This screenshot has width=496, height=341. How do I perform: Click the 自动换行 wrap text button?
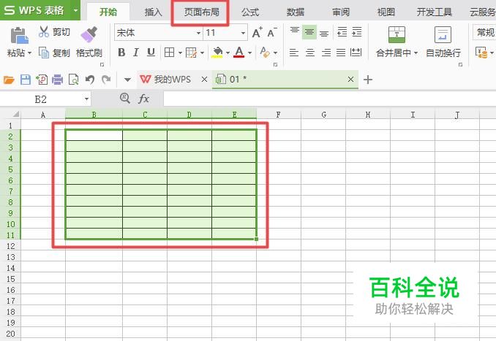coord(443,42)
